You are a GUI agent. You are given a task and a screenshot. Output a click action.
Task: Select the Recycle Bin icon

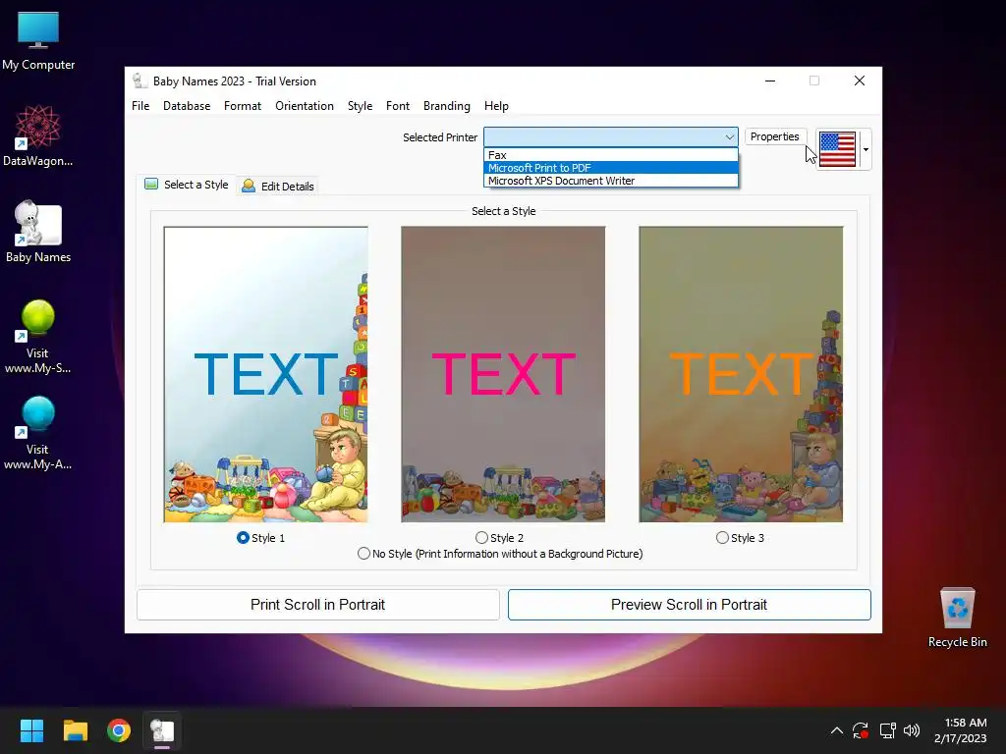pos(957,617)
